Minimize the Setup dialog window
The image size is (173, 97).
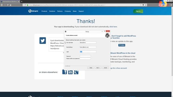[x=102, y=32]
